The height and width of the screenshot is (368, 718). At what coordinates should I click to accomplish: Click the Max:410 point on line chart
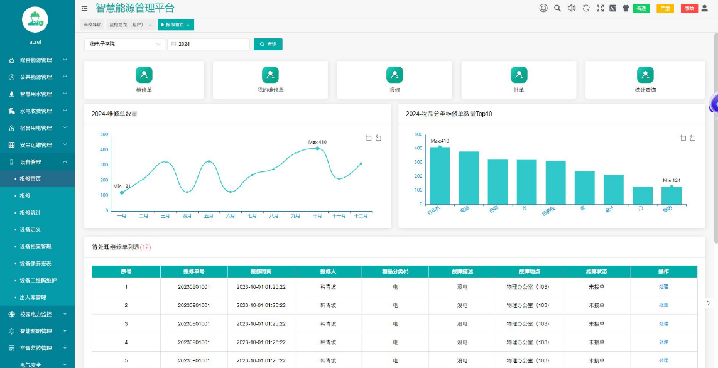[317, 148]
